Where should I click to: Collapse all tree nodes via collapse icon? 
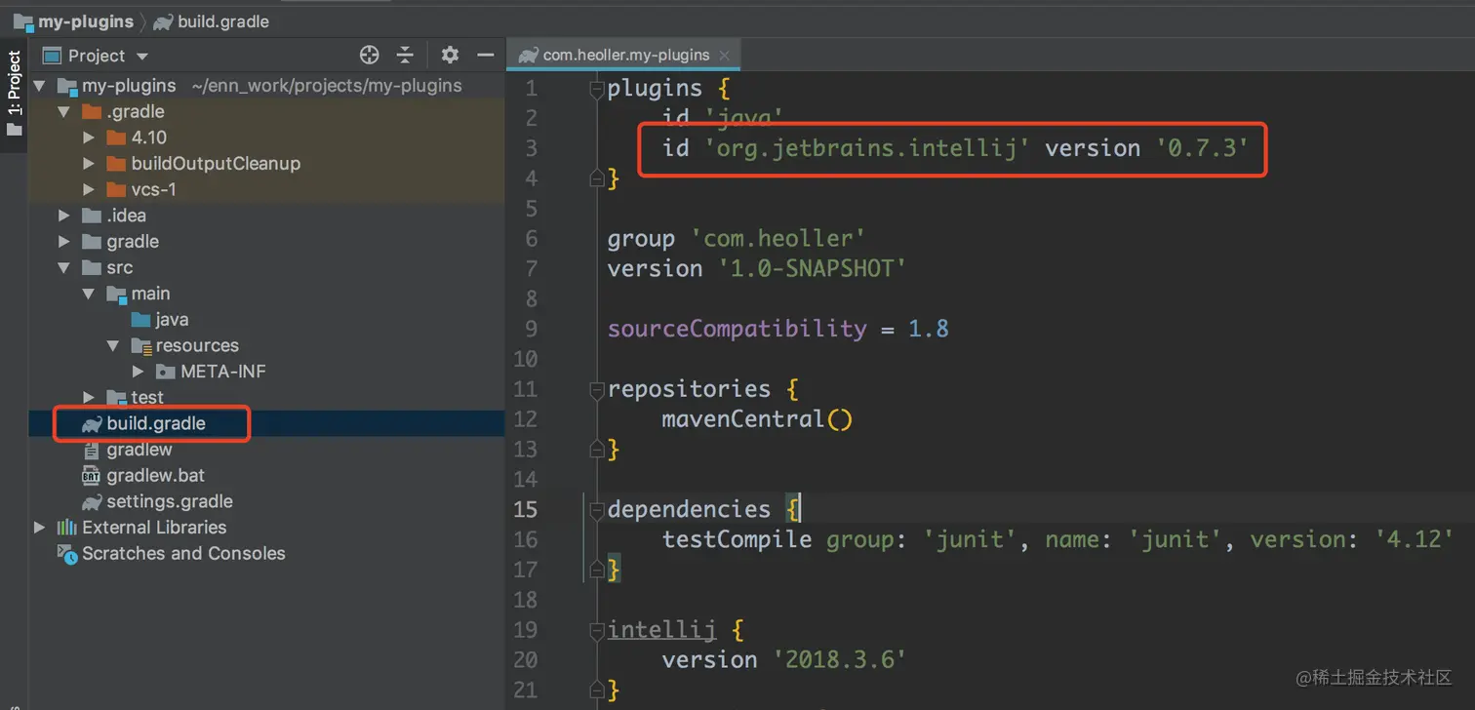coord(405,55)
